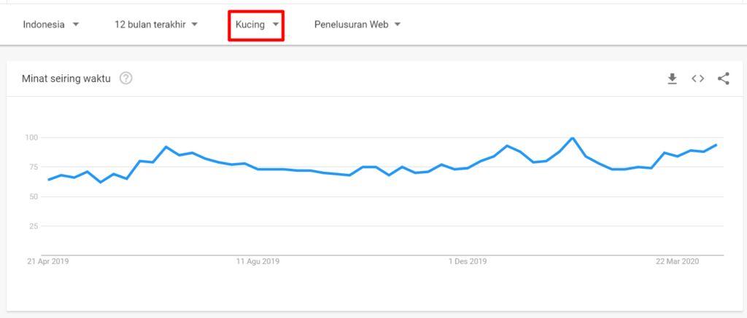Download the chart data as CSV

coord(673,79)
